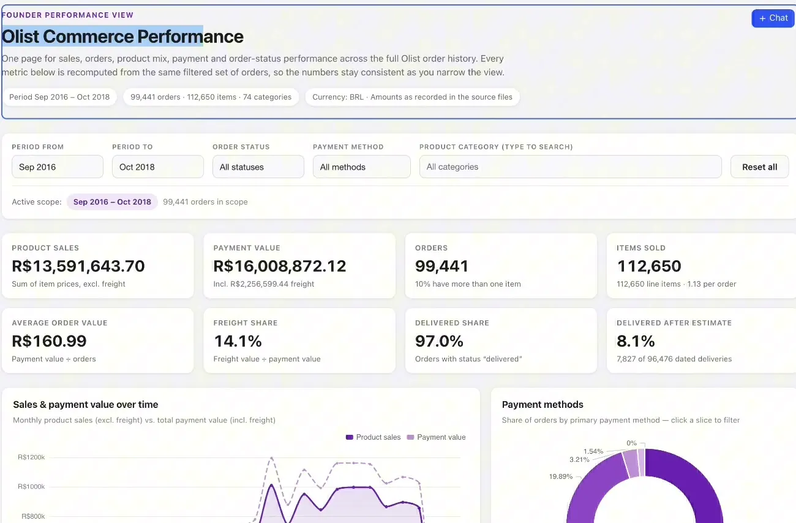Click the "Period Sep 2016 – Oct 2018" header chip
The image size is (796, 523).
[59, 97]
